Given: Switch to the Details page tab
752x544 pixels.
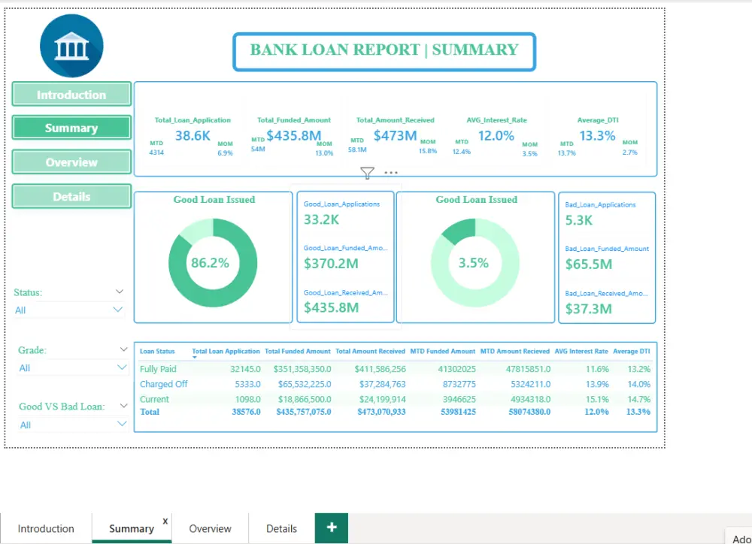Looking at the screenshot, I should [280, 528].
